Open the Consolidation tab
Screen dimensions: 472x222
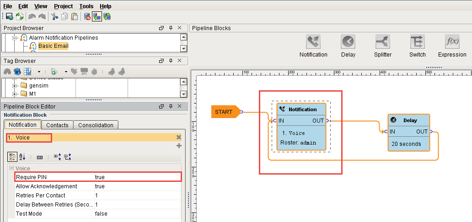point(96,125)
